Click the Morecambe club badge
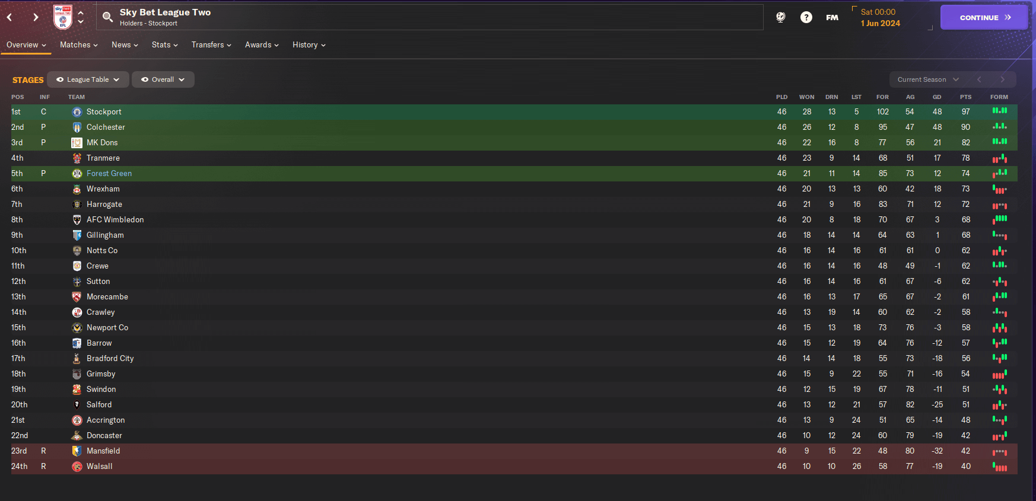Viewport: 1036px width, 501px height. click(77, 296)
